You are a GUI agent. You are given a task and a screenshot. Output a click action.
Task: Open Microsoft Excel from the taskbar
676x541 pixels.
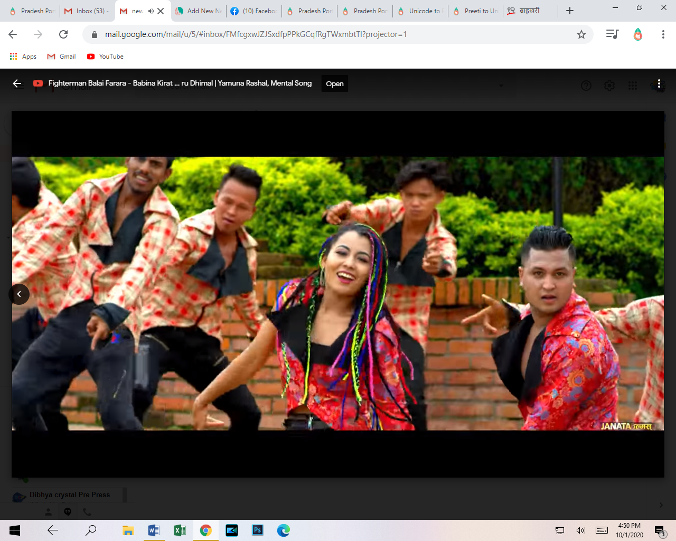(x=180, y=530)
